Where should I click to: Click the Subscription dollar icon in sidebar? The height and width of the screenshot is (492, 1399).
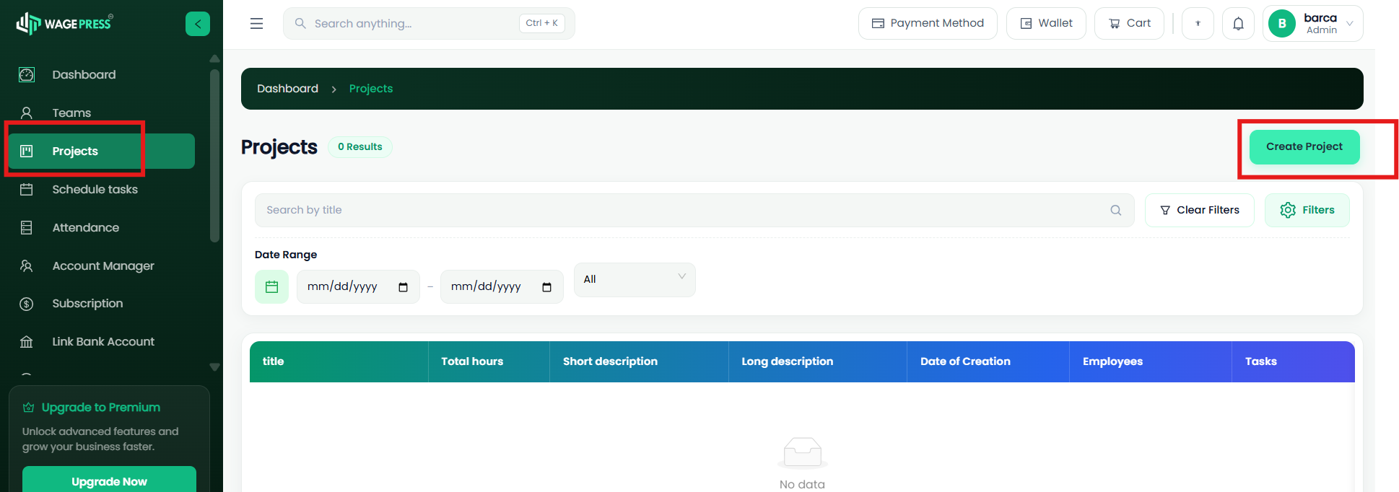point(27,304)
